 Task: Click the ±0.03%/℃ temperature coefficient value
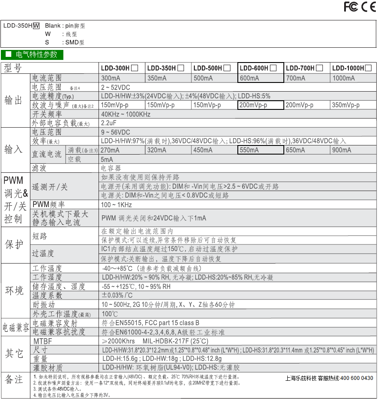(117, 295)
